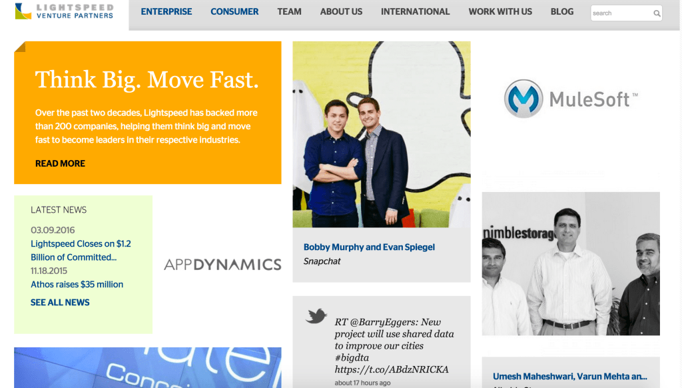Click the Lightspeed Venture Partners logo
This screenshot has width=682, height=388.
pos(64,11)
